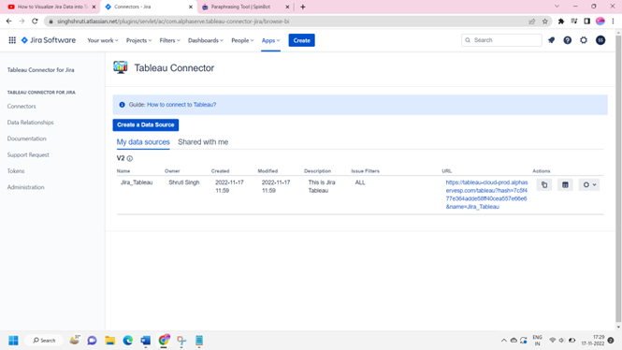Click the V2 info icon
This screenshot has width=622, height=350.
point(130,158)
